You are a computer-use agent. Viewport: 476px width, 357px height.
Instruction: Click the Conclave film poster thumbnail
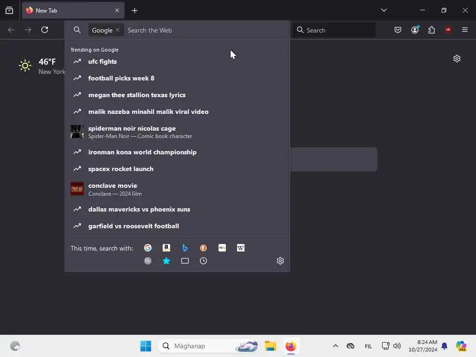click(x=77, y=189)
